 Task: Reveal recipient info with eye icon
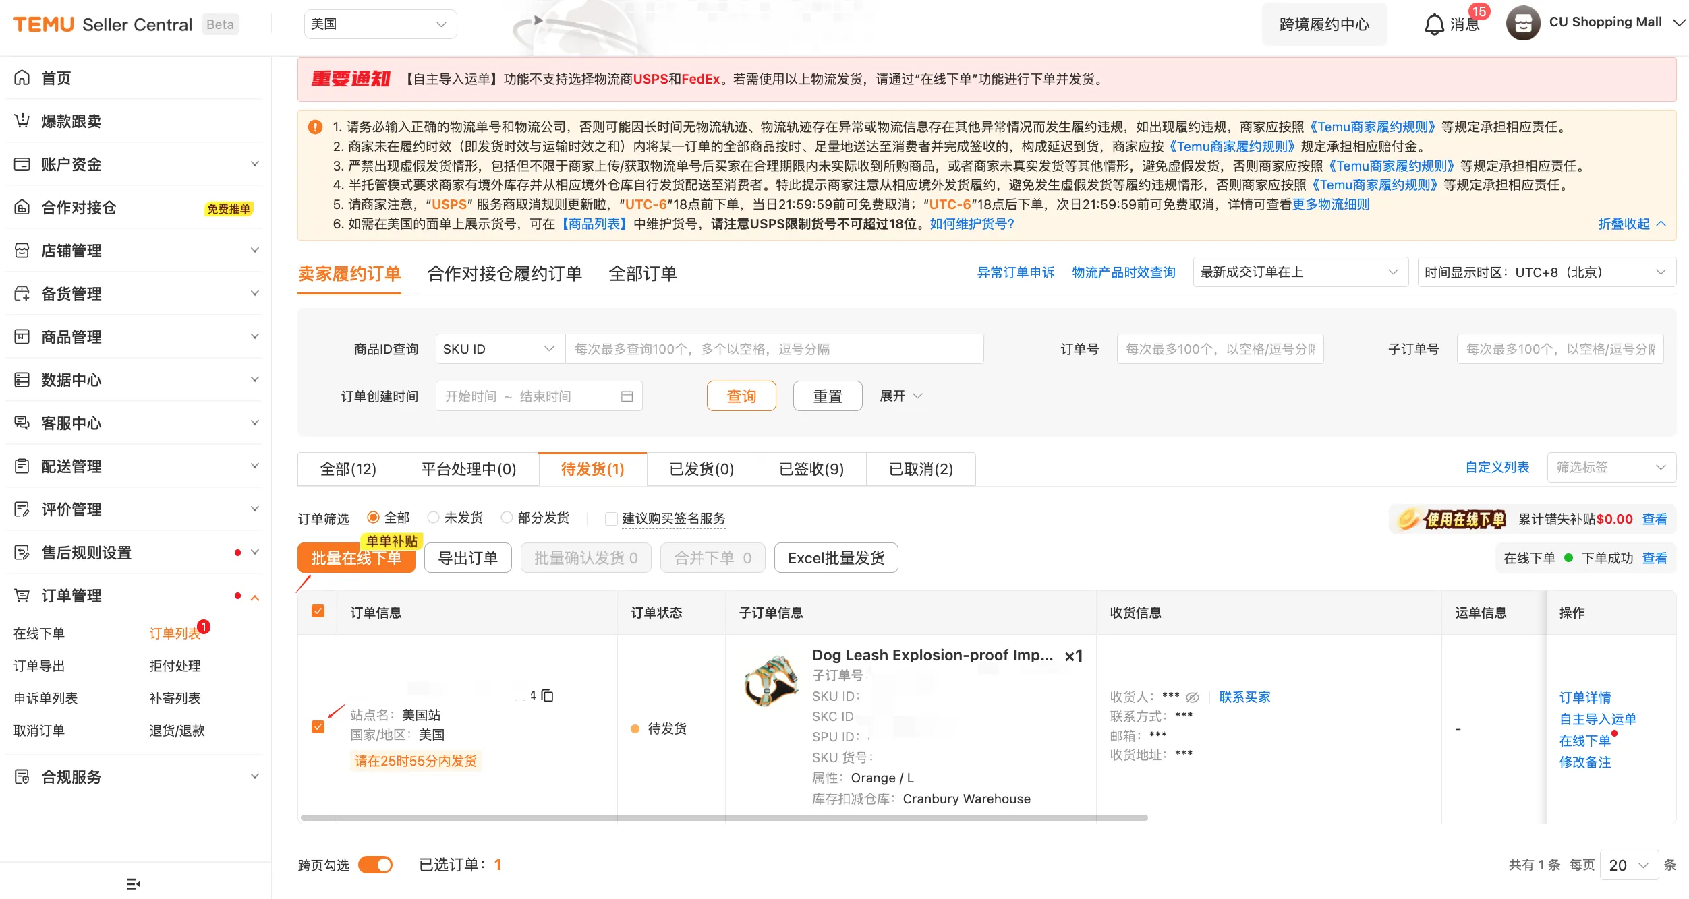[1193, 697]
